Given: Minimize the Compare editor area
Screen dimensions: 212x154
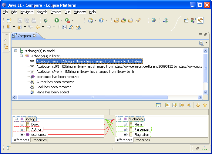Looking at the screenshot, I should click(200, 34).
